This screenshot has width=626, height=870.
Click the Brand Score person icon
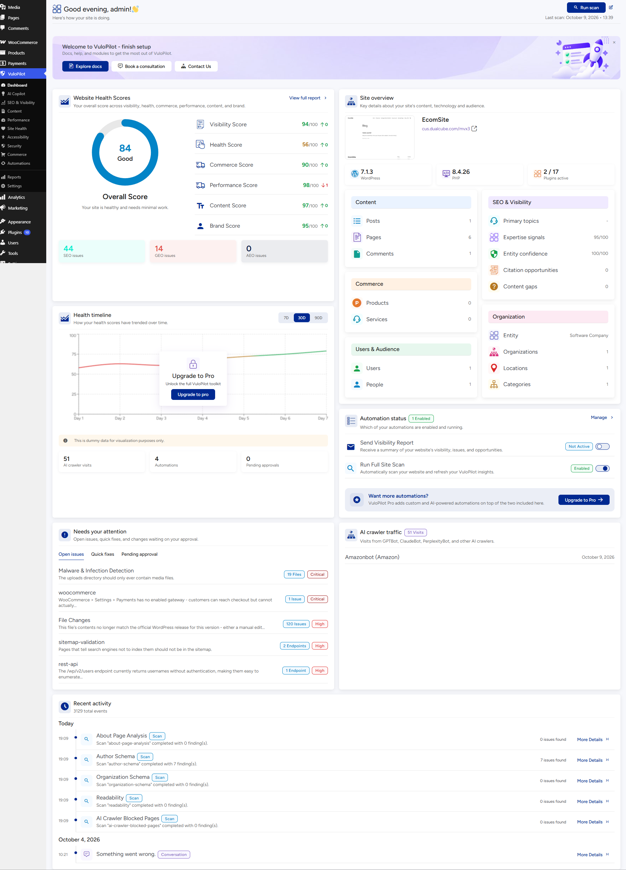pyautogui.click(x=200, y=226)
